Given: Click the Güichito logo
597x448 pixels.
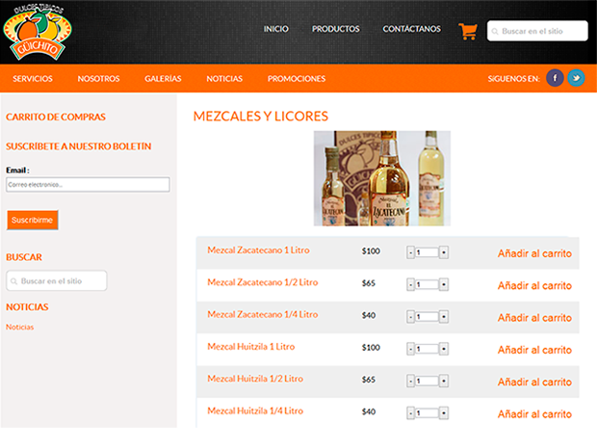Looking at the screenshot, I should [37, 32].
